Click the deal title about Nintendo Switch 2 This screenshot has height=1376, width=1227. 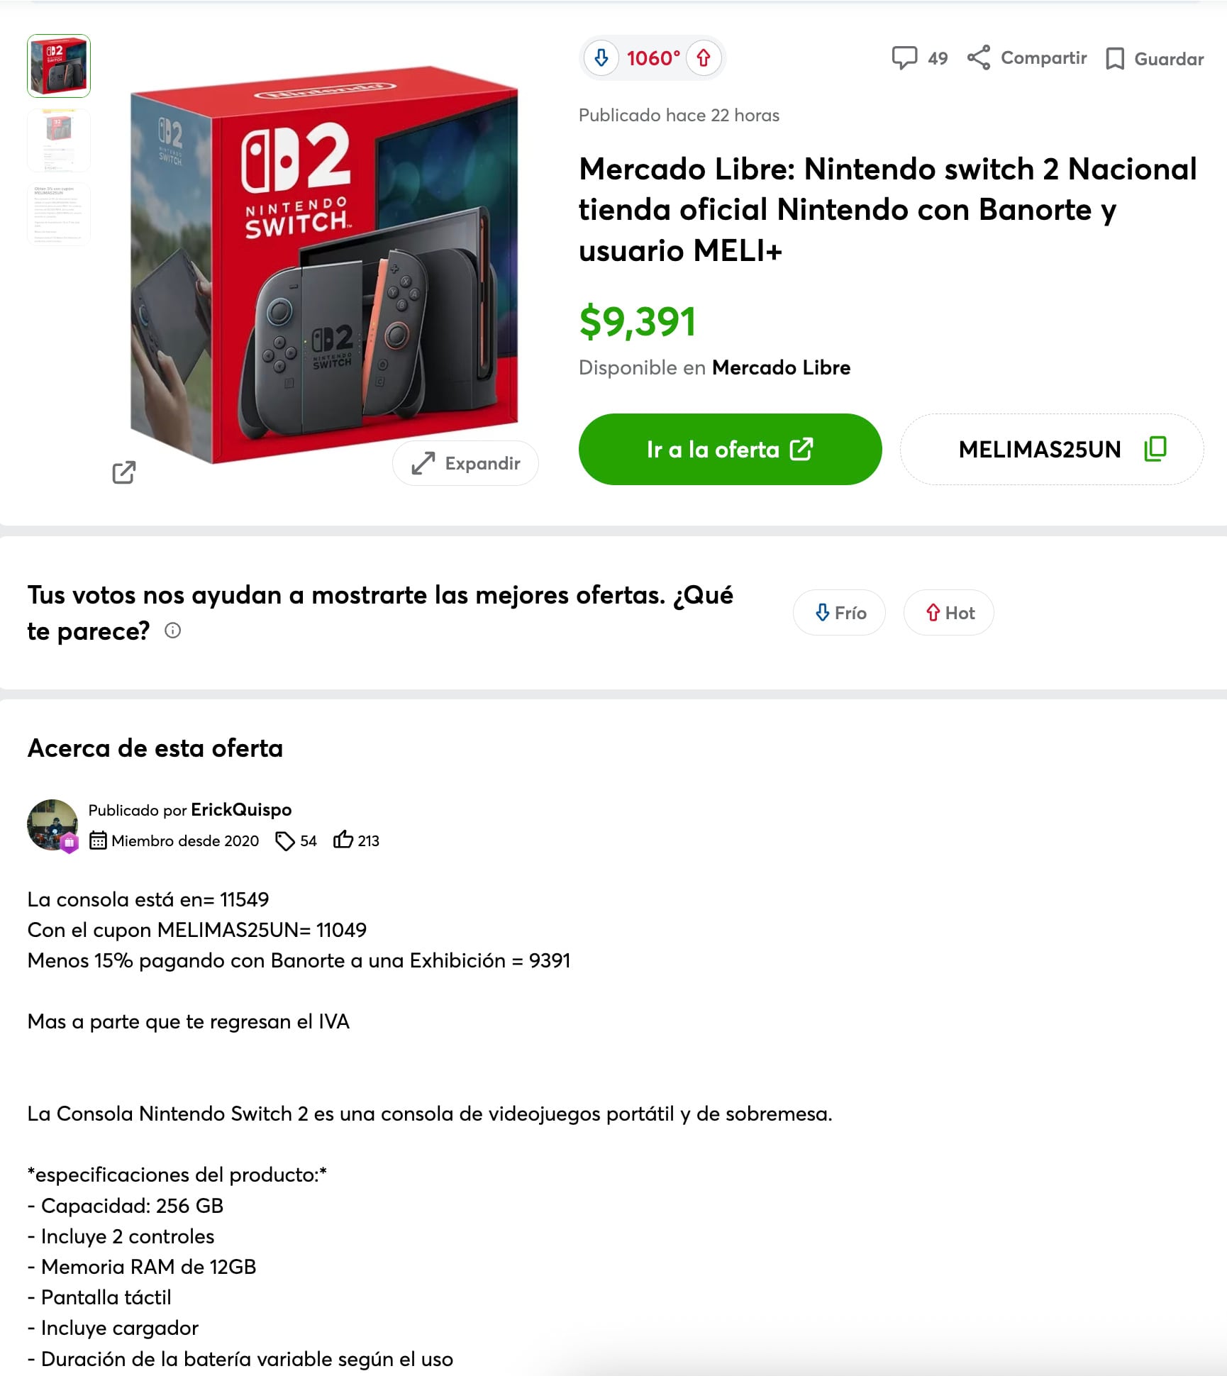point(887,210)
